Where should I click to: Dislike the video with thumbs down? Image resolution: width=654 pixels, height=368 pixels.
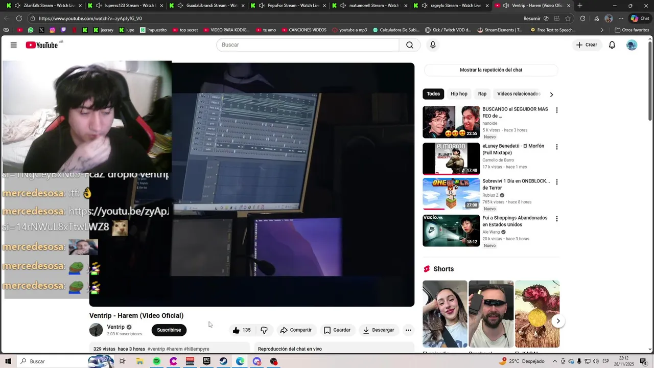[264, 330]
